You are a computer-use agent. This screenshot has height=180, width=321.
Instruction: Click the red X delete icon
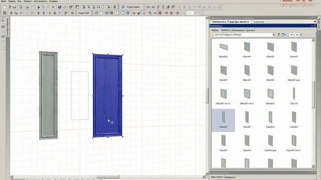53,7
